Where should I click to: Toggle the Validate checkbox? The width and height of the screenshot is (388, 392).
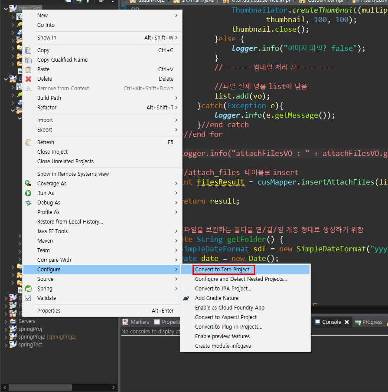tap(28, 298)
